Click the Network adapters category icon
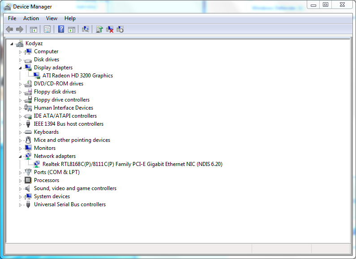The width and height of the screenshot is (356, 259). click(28, 156)
